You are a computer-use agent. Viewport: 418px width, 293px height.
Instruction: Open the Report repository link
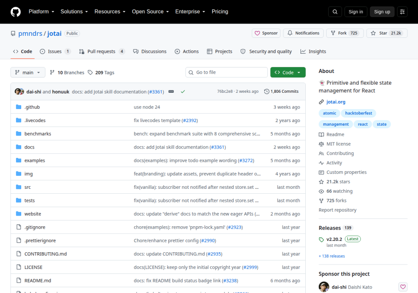point(338,210)
